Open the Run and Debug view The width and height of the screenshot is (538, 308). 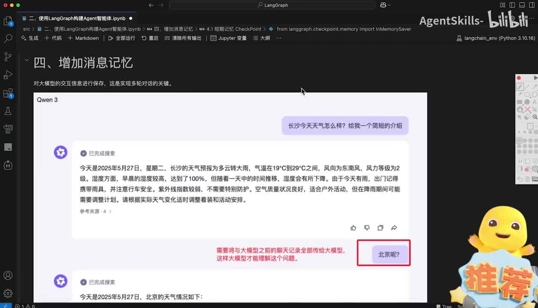[8, 75]
